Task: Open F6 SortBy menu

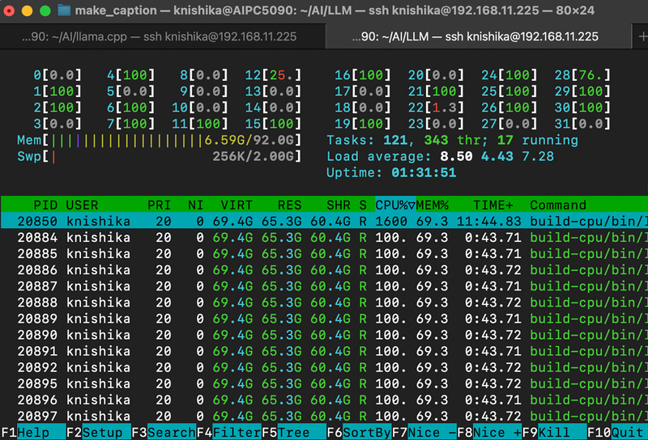Action: tap(359, 432)
